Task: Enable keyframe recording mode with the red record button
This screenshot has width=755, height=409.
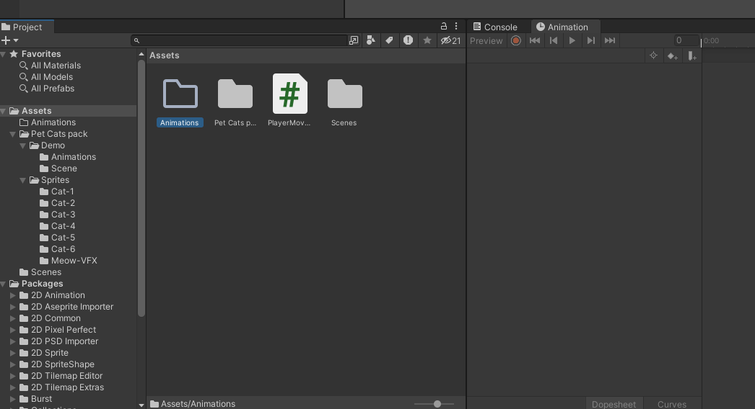Action: tap(515, 40)
